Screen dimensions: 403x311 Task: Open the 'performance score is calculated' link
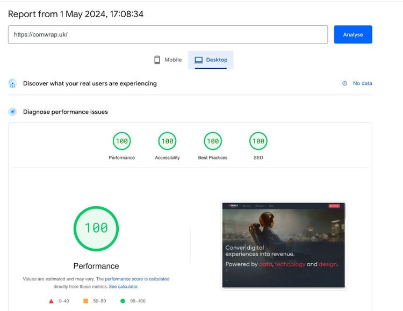tap(137, 279)
